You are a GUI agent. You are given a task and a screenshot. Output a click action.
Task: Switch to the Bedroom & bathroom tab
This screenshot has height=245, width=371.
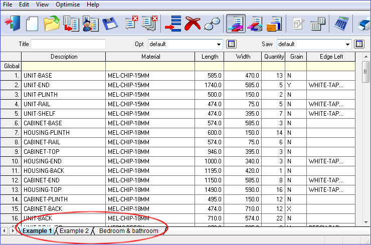[x=129, y=231]
